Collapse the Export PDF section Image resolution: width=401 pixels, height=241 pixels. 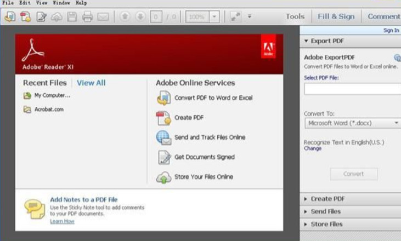[x=306, y=41]
